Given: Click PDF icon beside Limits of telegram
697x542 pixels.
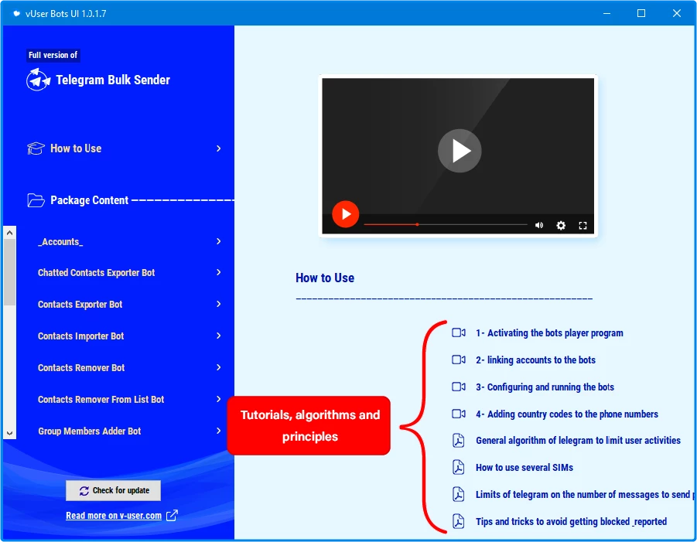Looking at the screenshot, I should click(x=458, y=494).
